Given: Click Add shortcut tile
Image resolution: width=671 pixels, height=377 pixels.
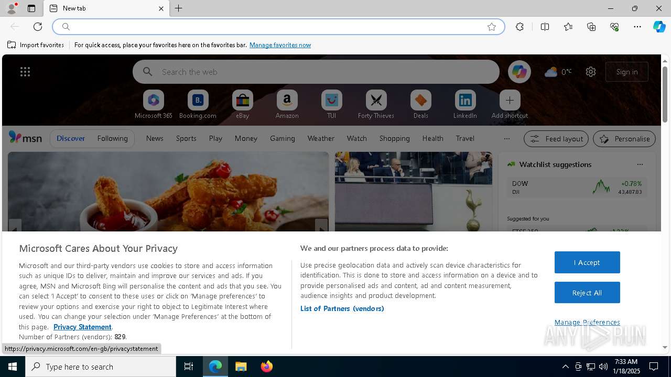Looking at the screenshot, I should (510, 105).
